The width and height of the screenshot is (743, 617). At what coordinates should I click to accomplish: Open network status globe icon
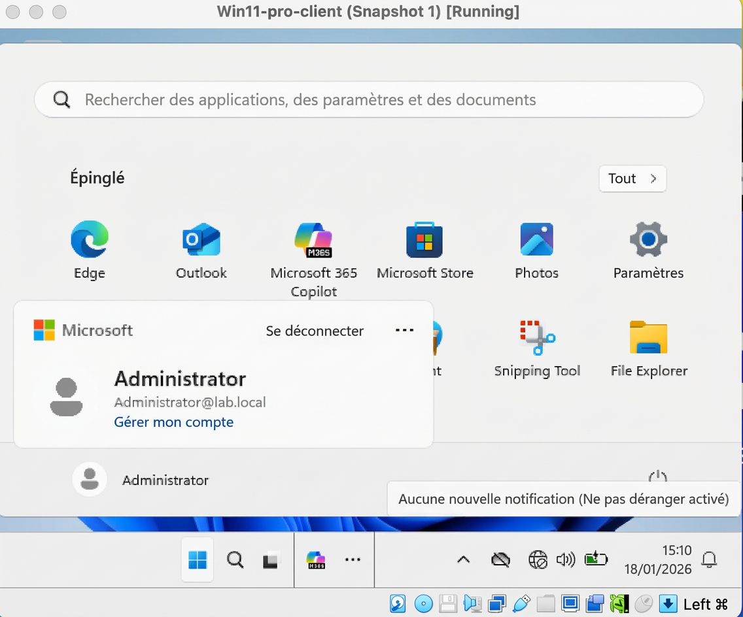(x=538, y=560)
